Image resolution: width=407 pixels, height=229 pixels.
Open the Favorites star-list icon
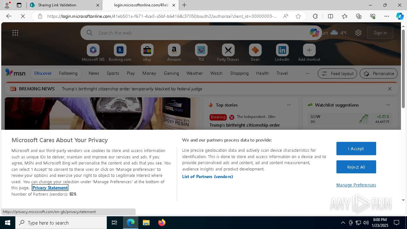coord(345,16)
